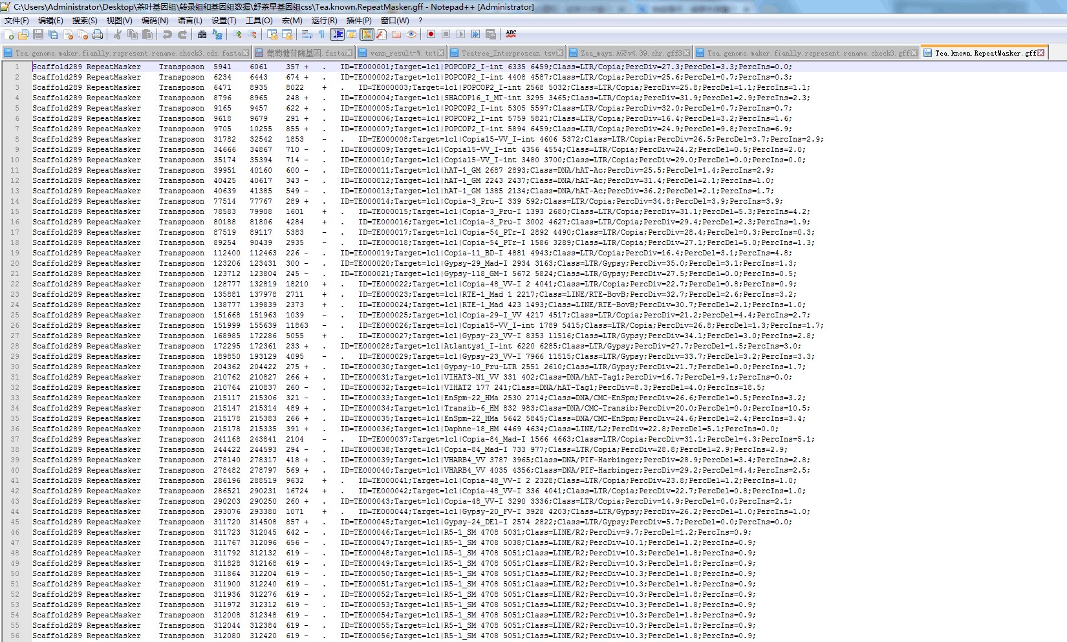The image size is (1067, 642).
Task: Switch to the check3.gff tab
Action: point(806,53)
